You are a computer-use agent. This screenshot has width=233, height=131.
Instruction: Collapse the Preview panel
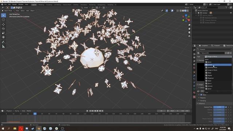point(201,60)
